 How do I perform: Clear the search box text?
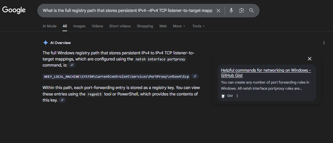tap(218, 11)
